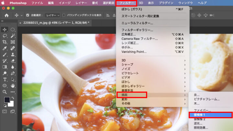This screenshot has width=233, height=131.
Task: Select the Gradient tool
Action: pyautogui.click(x=5, y=67)
